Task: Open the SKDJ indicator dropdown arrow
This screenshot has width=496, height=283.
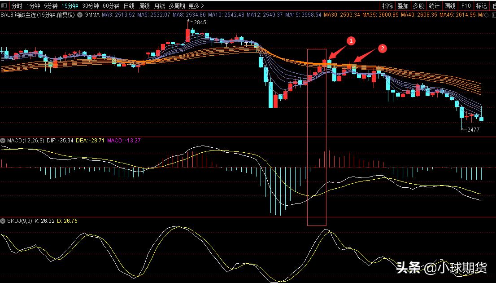Action: tap(3, 221)
